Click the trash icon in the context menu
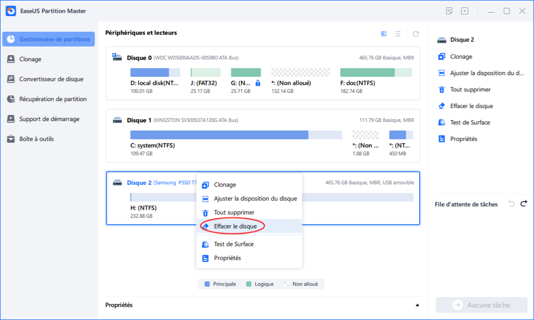The image size is (534, 320). (206, 213)
